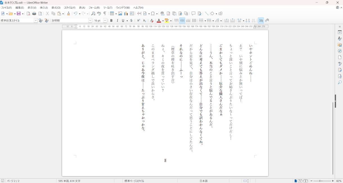Viewport: 343px width, 183px height.
Task: Export the document as PDF
Action: [x=28, y=14]
